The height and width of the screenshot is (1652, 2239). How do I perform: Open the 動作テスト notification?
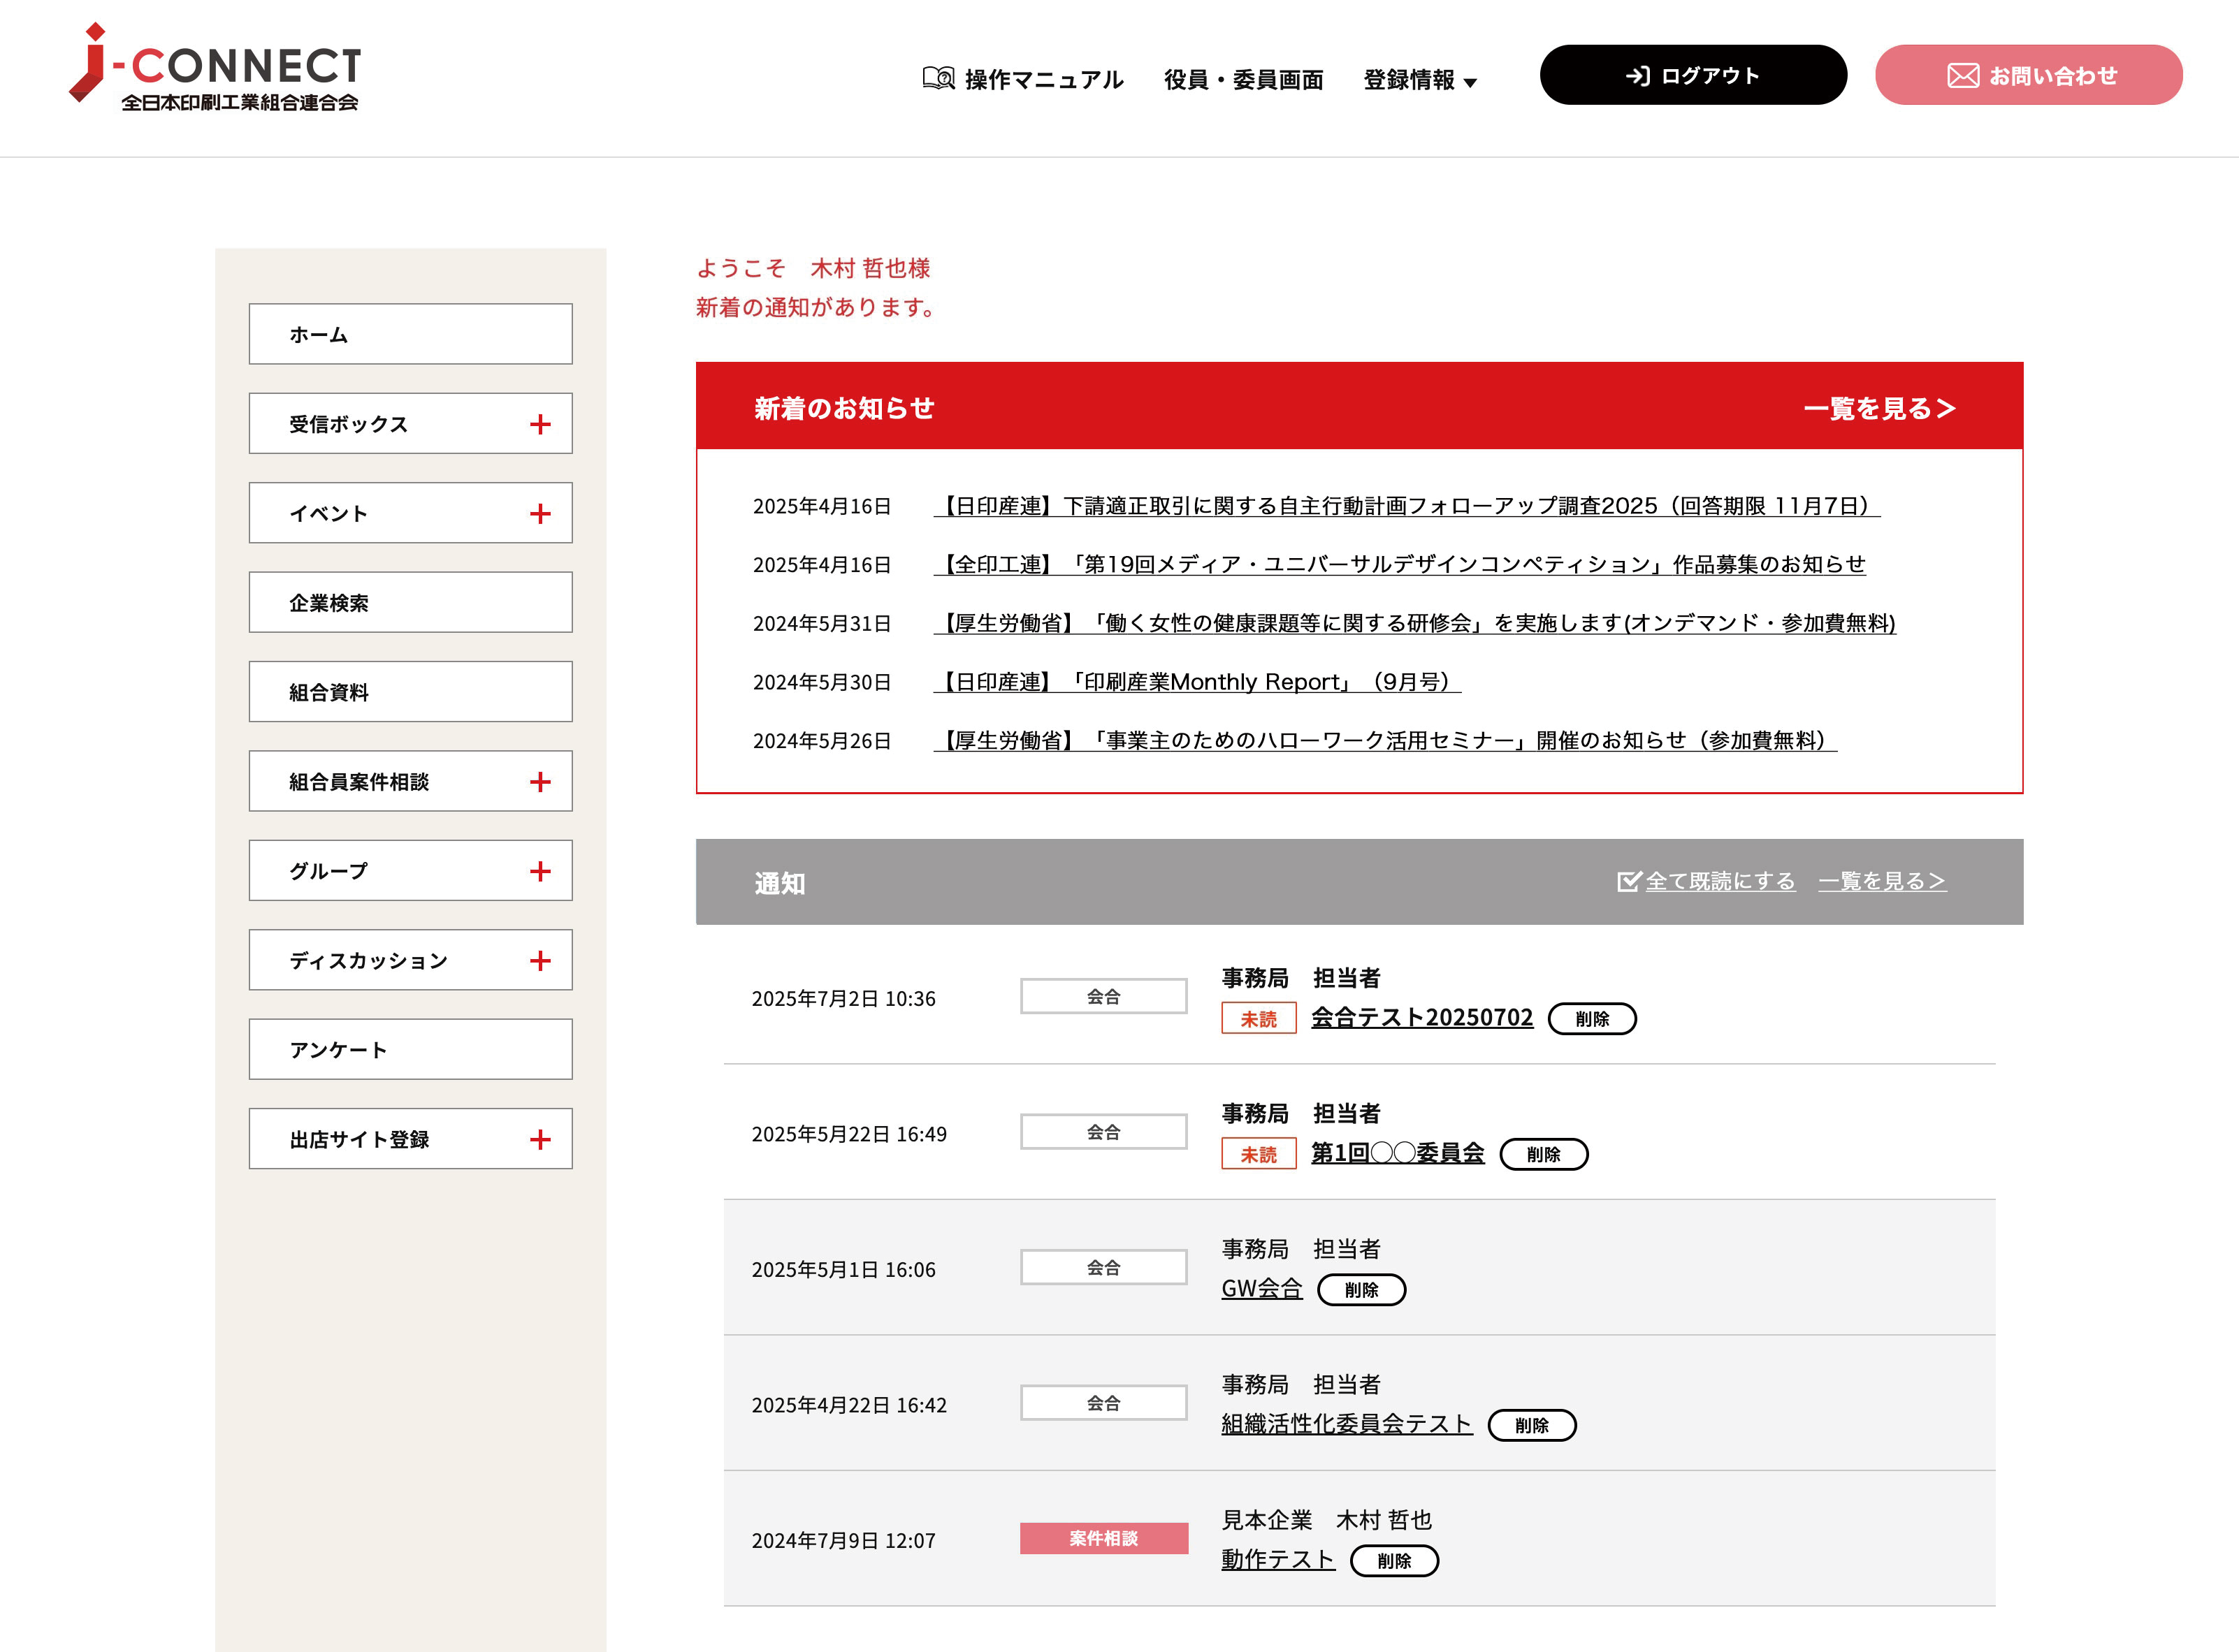pyautogui.click(x=1277, y=1560)
